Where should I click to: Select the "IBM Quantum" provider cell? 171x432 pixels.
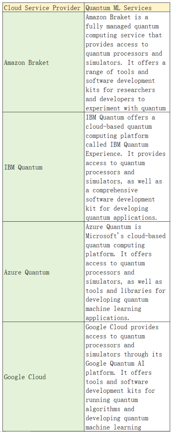(x=23, y=167)
